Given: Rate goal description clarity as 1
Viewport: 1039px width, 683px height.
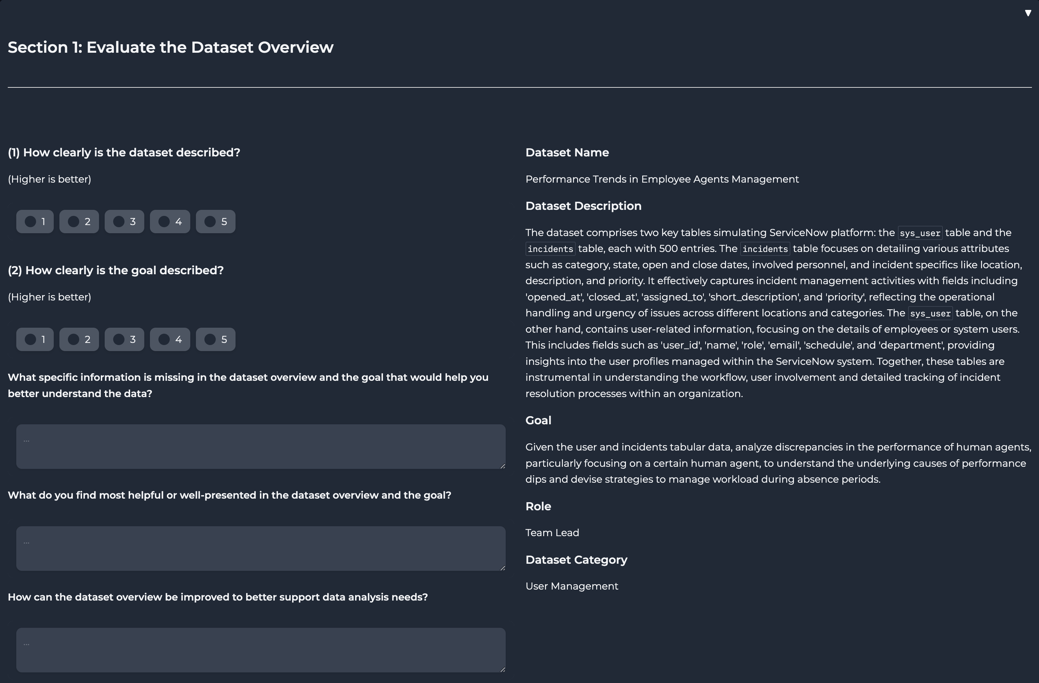Looking at the screenshot, I should tap(30, 339).
